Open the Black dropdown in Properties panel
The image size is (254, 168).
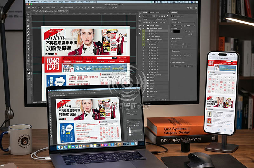point(178,28)
